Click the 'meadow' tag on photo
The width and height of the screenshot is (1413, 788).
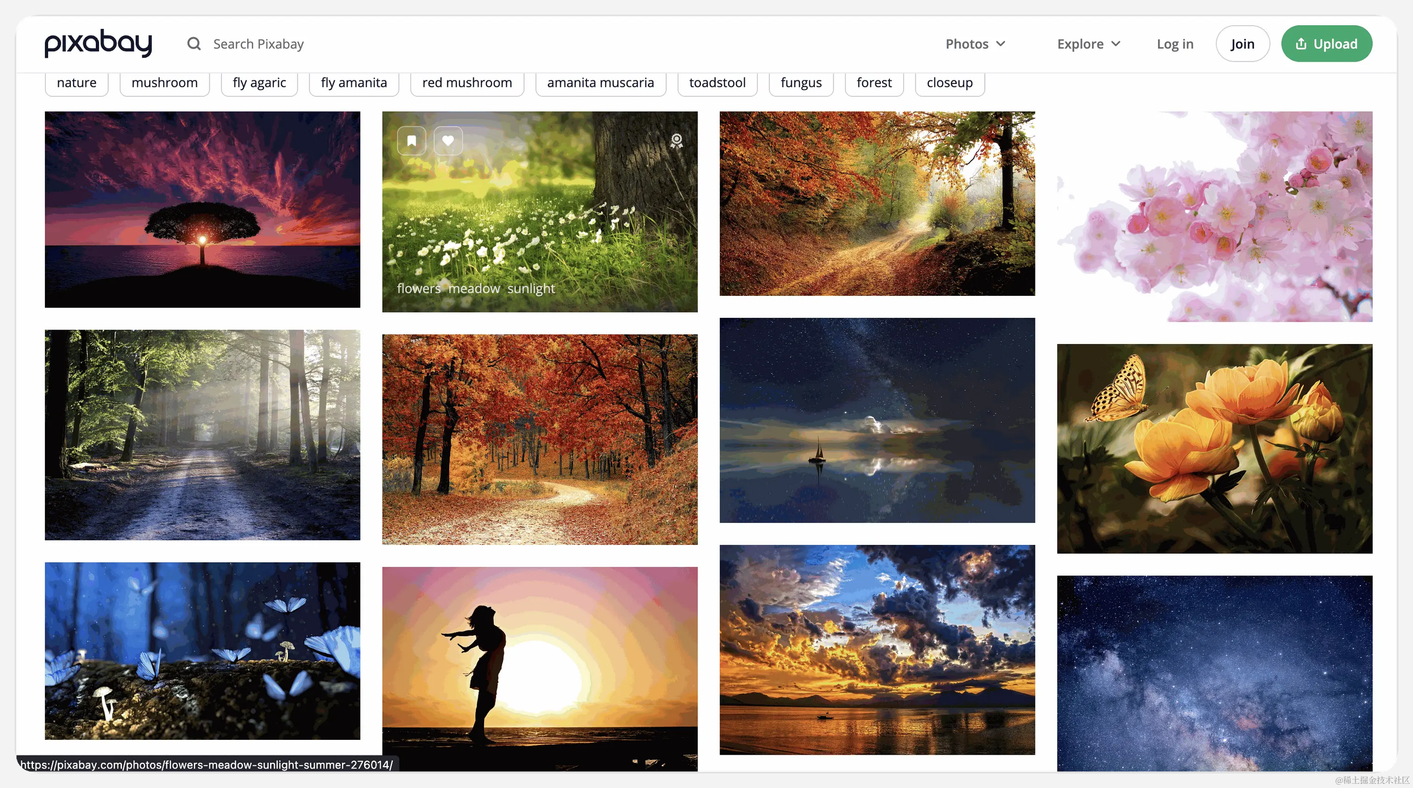[473, 289]
